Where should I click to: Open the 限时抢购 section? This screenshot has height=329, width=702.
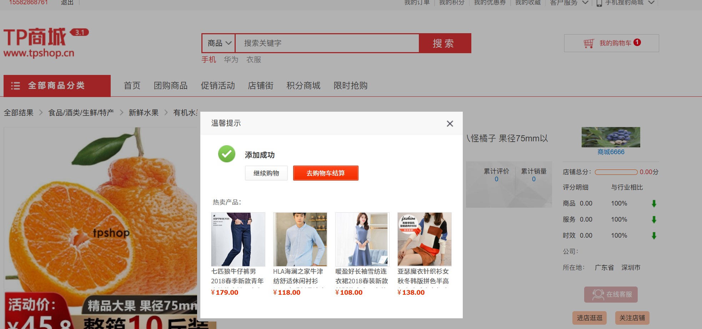[x=350, y=86]
